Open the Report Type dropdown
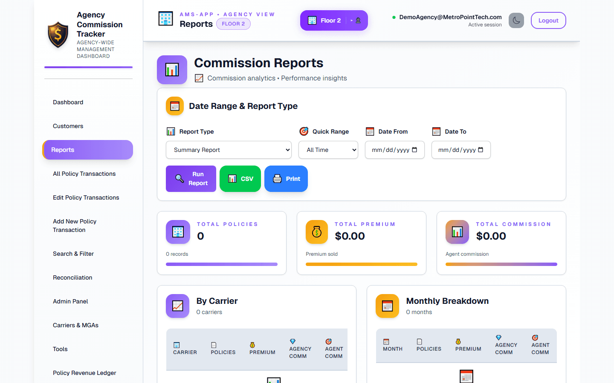This screenshot has height=383, width=614. (229, 150)
